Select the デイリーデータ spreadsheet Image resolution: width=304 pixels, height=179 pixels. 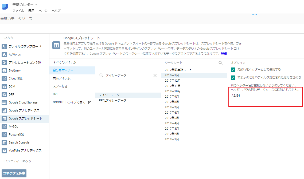pos(128,95)
